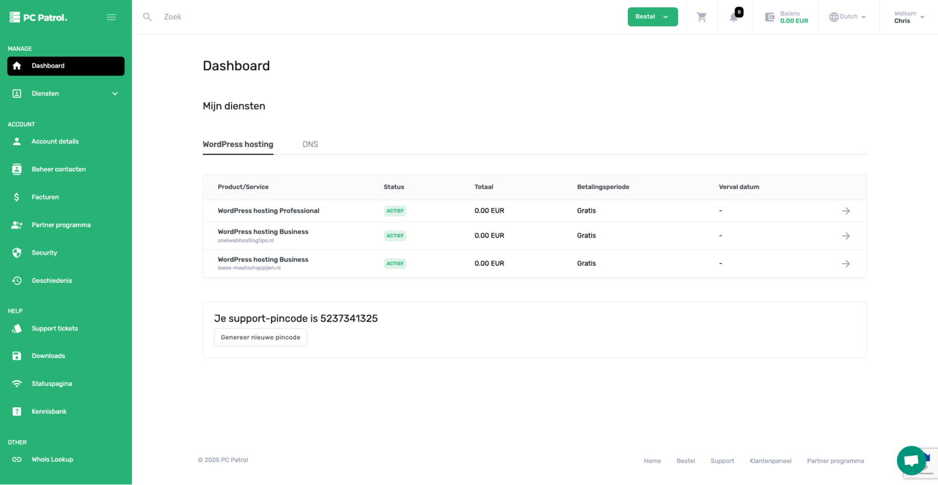Open Facturen via dollar icon
The image size is (938, 485).
click(17, 197)
